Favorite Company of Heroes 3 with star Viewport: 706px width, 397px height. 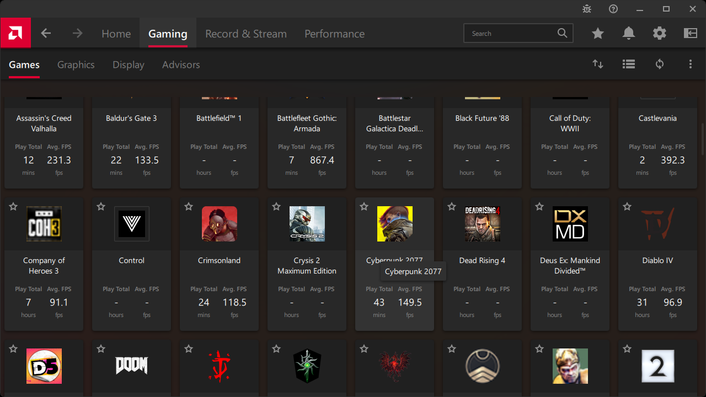(13, 207)
